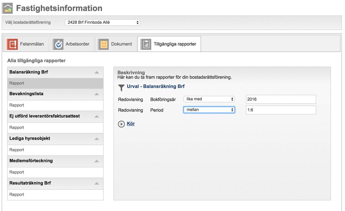Collapse the Bevakningslista section arrow
The width and height of the screenshot is (345, 211).
coord(97,94)
